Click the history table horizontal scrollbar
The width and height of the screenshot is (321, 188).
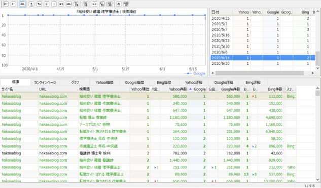pyautogui.click(x=260, y=73)
